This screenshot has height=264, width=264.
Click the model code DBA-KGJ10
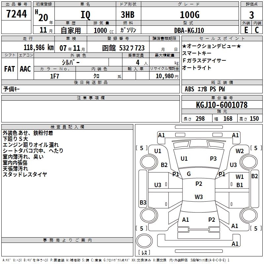[x=189, y=30]
